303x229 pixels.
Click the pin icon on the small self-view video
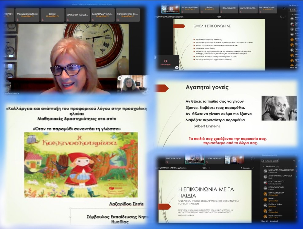tap(120, 78)
